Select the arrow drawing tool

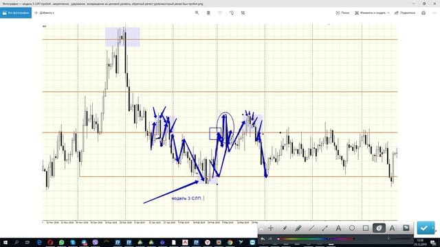click(325, 228)
